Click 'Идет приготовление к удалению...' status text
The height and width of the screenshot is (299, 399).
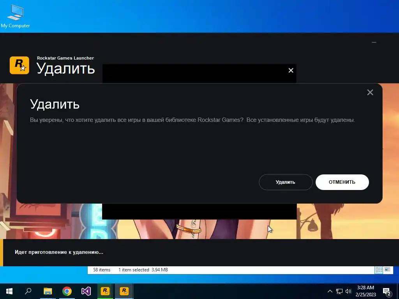[59, 252]
